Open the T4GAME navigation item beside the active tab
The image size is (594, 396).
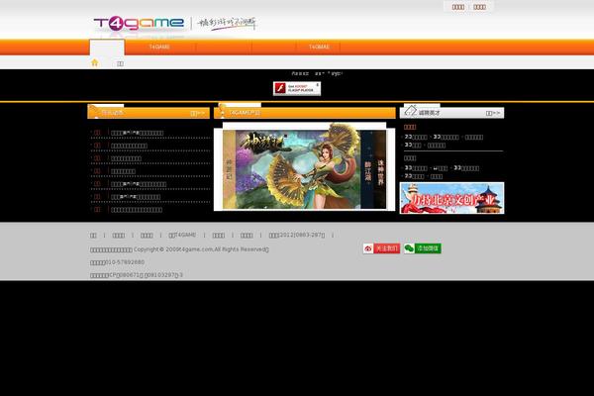point(159,47)
